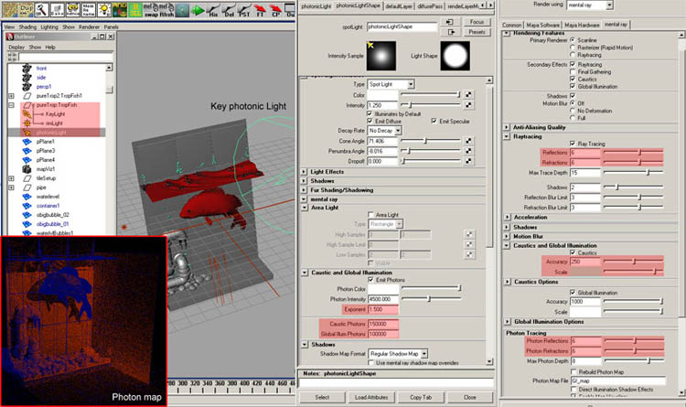
Task: Click the magnifier shelf icon
Action: (x=41, y=10)
